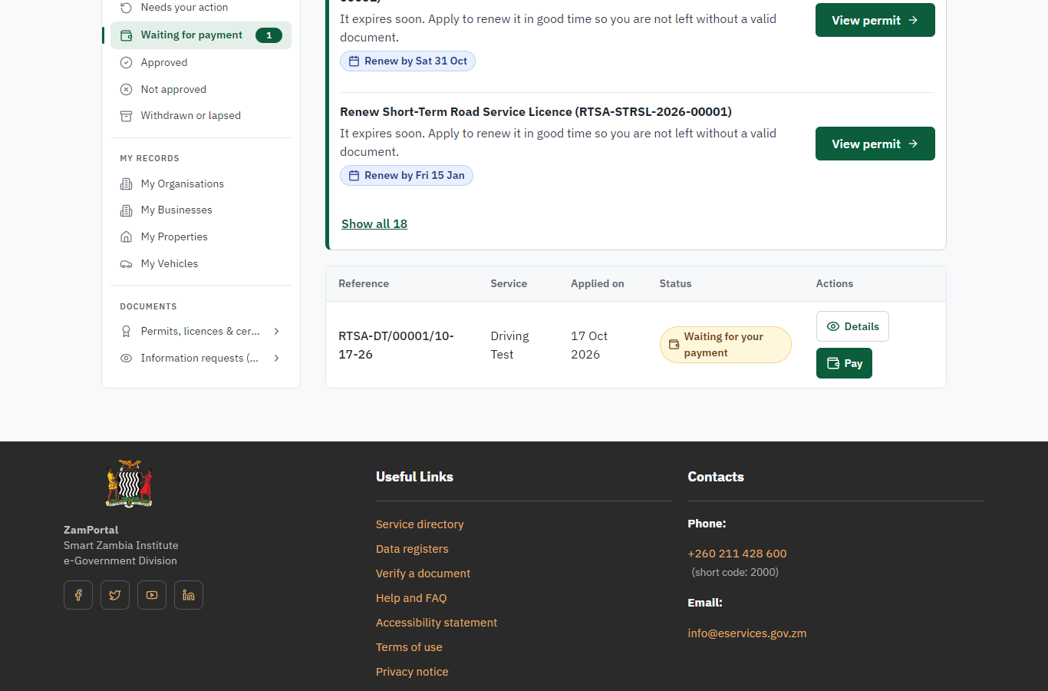Expand Information requests chevron
Image resolution: width=1048 pixels, height=691 pixels.
277,359
